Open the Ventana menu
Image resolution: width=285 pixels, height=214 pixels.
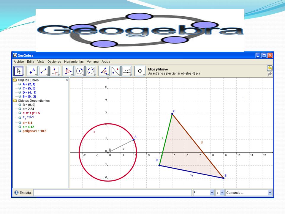point(93,62)
